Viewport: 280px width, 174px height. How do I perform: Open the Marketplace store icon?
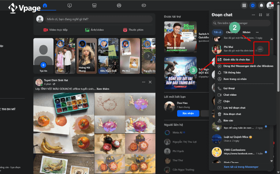[94, 5]
